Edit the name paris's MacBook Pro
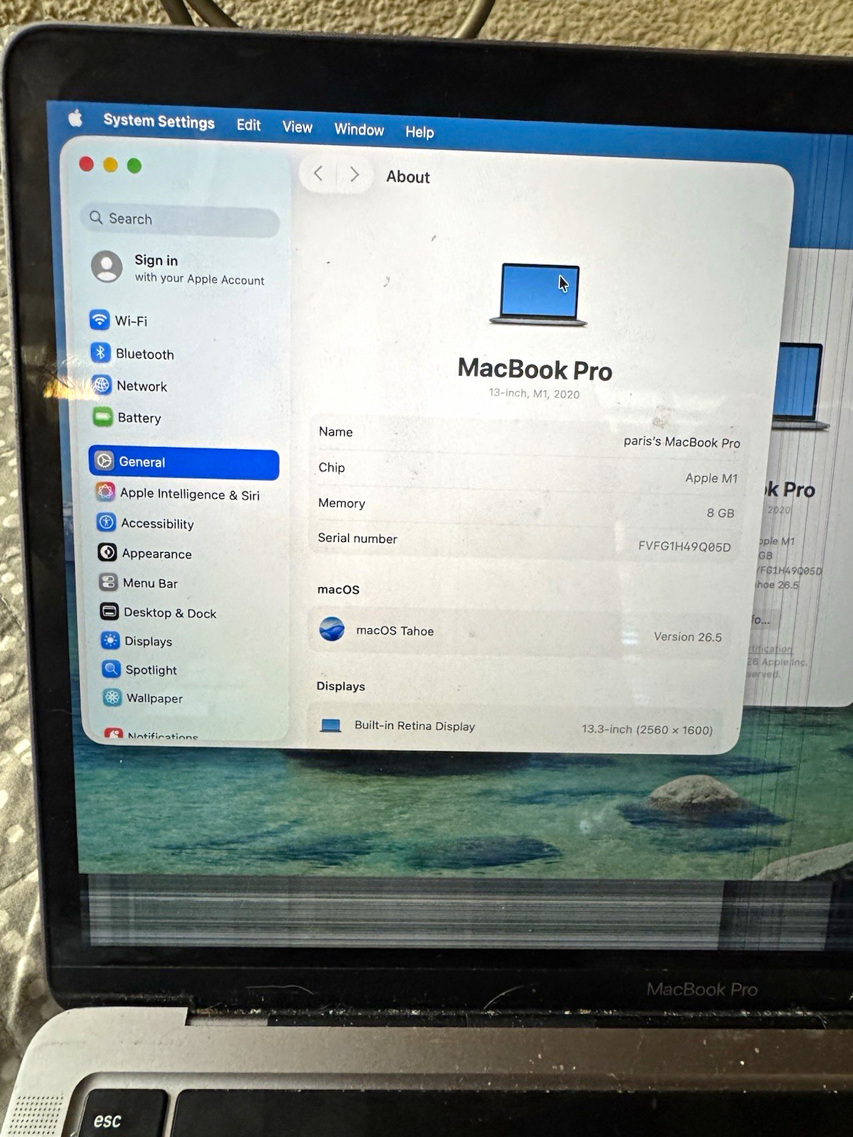Viewport: 853px width, 1137px height. 682,441
